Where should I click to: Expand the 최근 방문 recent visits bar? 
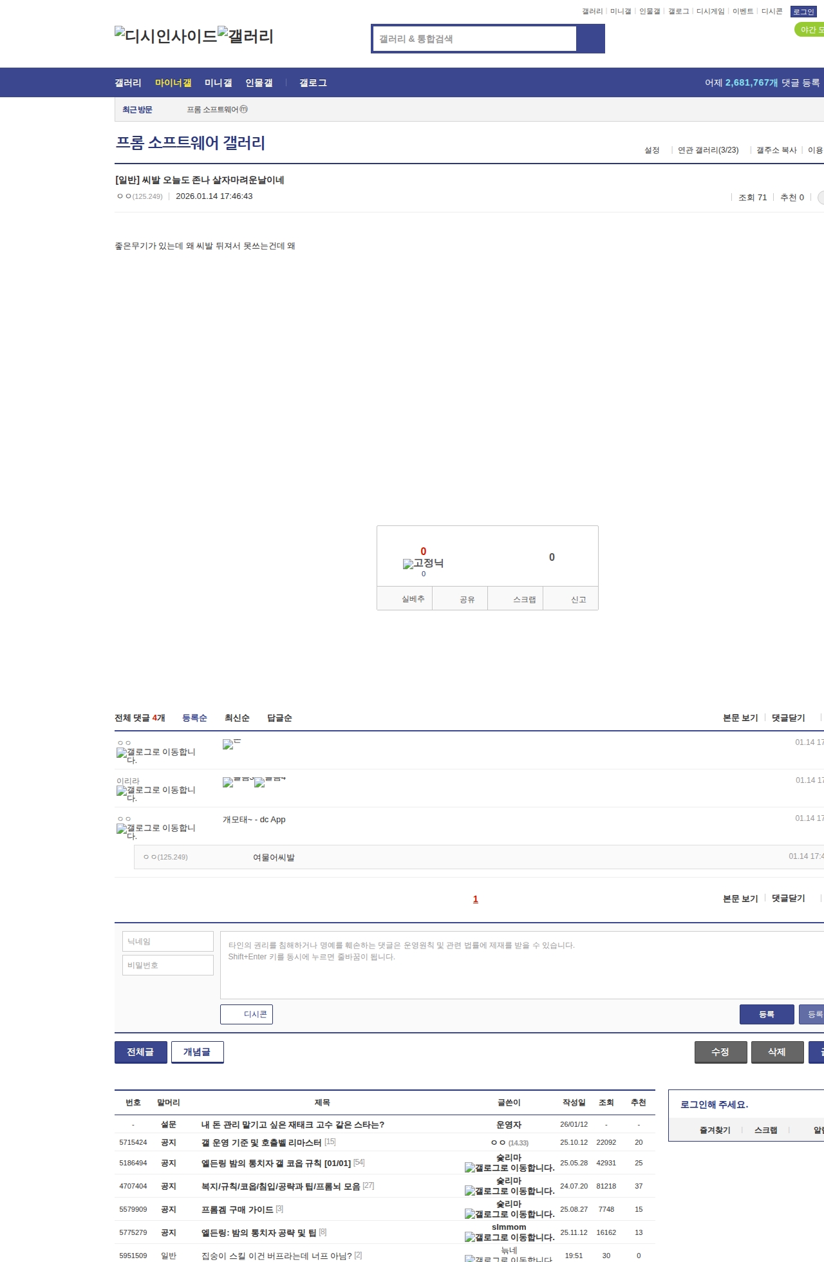[x=137, y=109]
